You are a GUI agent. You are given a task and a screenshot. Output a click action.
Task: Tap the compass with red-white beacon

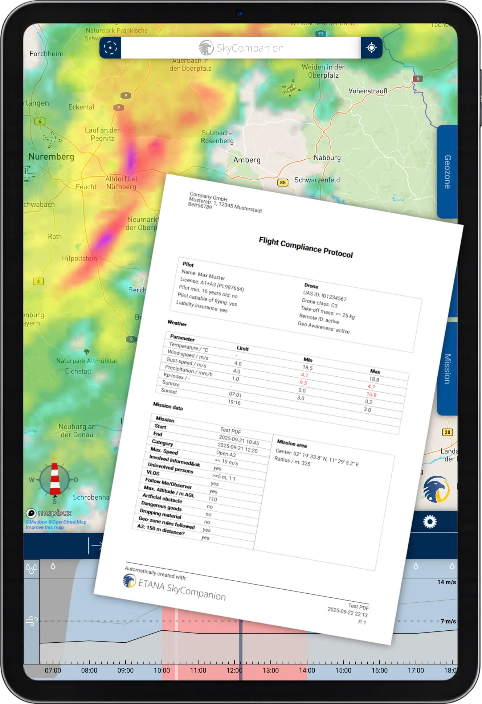54,479
